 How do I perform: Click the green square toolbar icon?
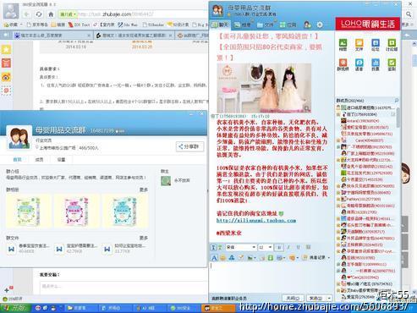tap(271, 258)
